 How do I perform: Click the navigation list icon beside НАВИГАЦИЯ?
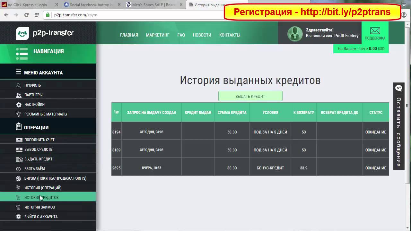tap(22, 54)
